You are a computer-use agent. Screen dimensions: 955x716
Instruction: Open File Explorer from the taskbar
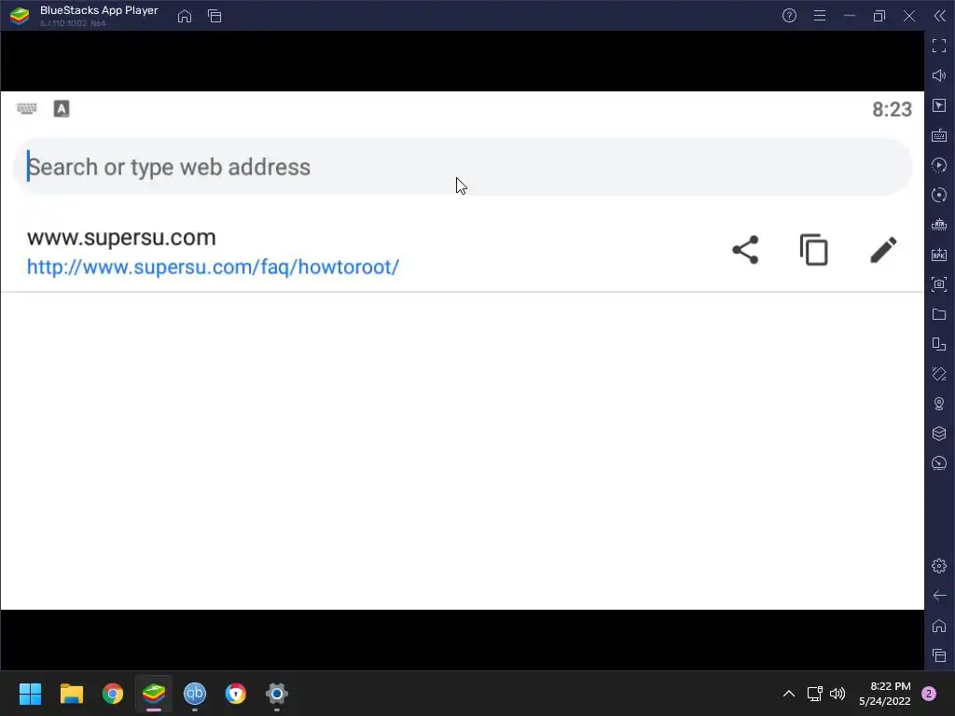pyautogui.click(x=71, y=694)
